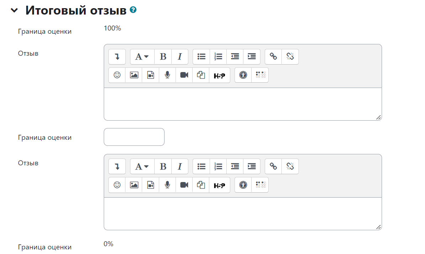Insert H5P content in first editor

point(219,75)
